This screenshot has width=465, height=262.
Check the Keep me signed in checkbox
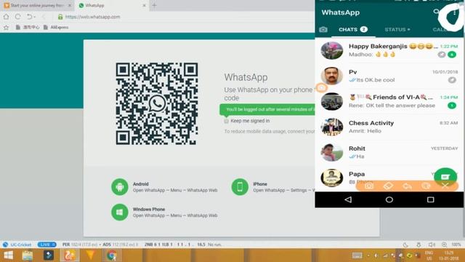tap(226, 121)
